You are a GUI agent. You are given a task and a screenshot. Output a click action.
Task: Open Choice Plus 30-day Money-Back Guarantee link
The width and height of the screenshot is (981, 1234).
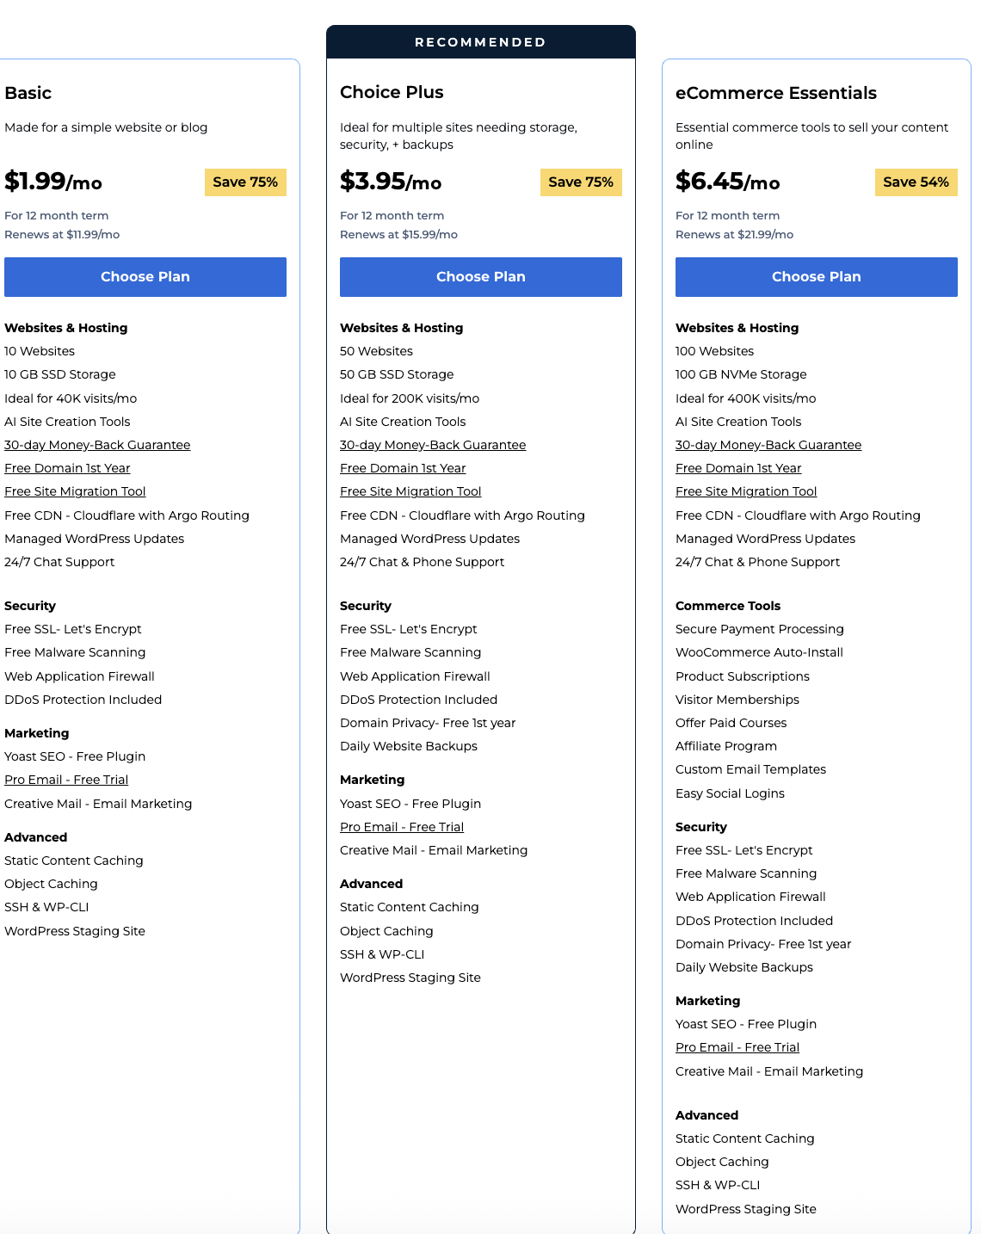[433, 445]
